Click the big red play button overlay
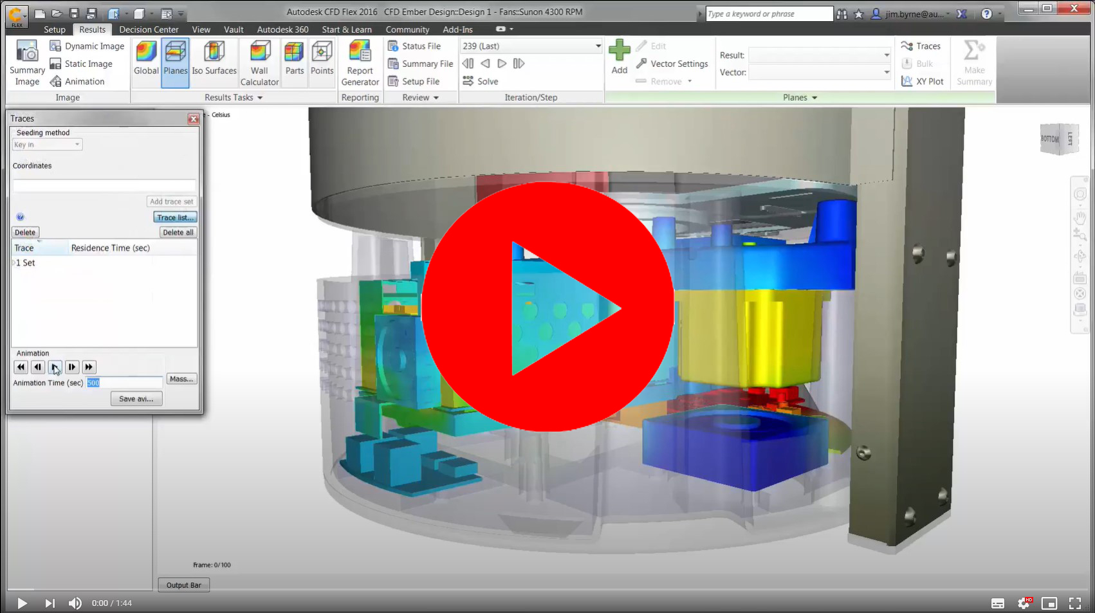1095x613 pixels. click(548, 307)
